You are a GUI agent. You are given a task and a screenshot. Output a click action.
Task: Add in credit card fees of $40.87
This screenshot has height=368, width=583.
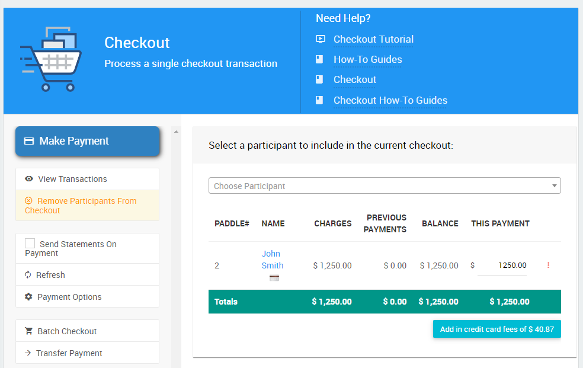coord(496,329)
